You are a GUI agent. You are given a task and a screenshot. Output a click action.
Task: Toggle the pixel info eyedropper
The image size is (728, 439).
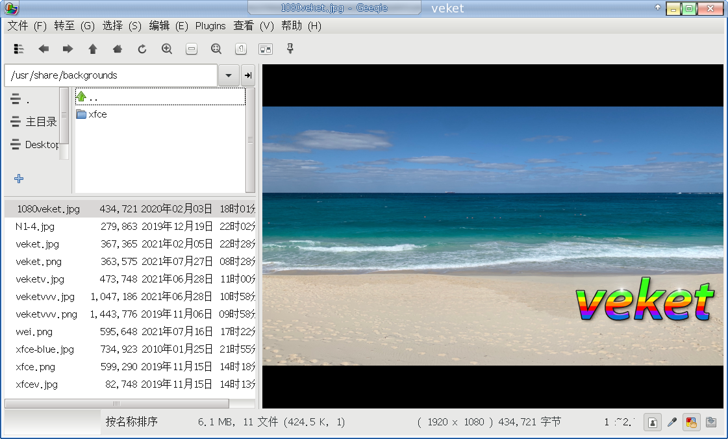672,422
